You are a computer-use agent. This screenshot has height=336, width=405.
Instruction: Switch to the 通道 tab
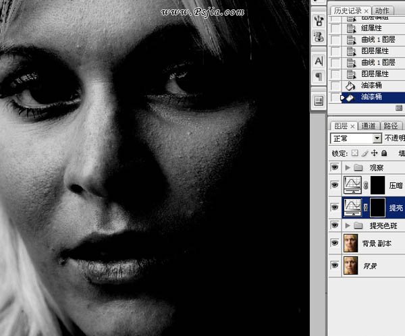[369, 126]
